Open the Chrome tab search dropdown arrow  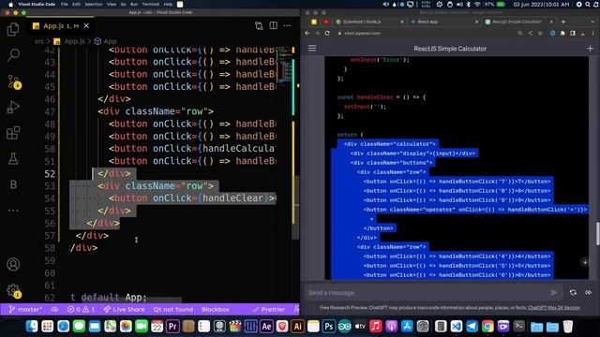tap(592, 22)
